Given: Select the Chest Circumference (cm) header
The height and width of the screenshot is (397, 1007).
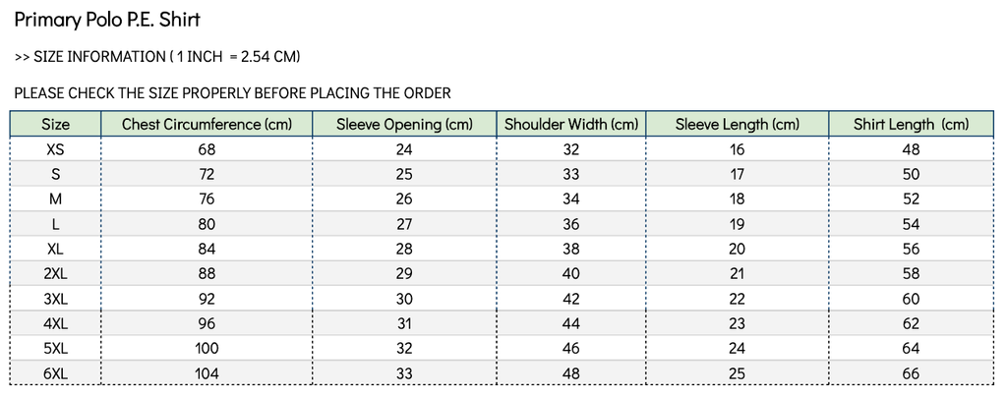Looking at the screenshot, I should (207, 125).
